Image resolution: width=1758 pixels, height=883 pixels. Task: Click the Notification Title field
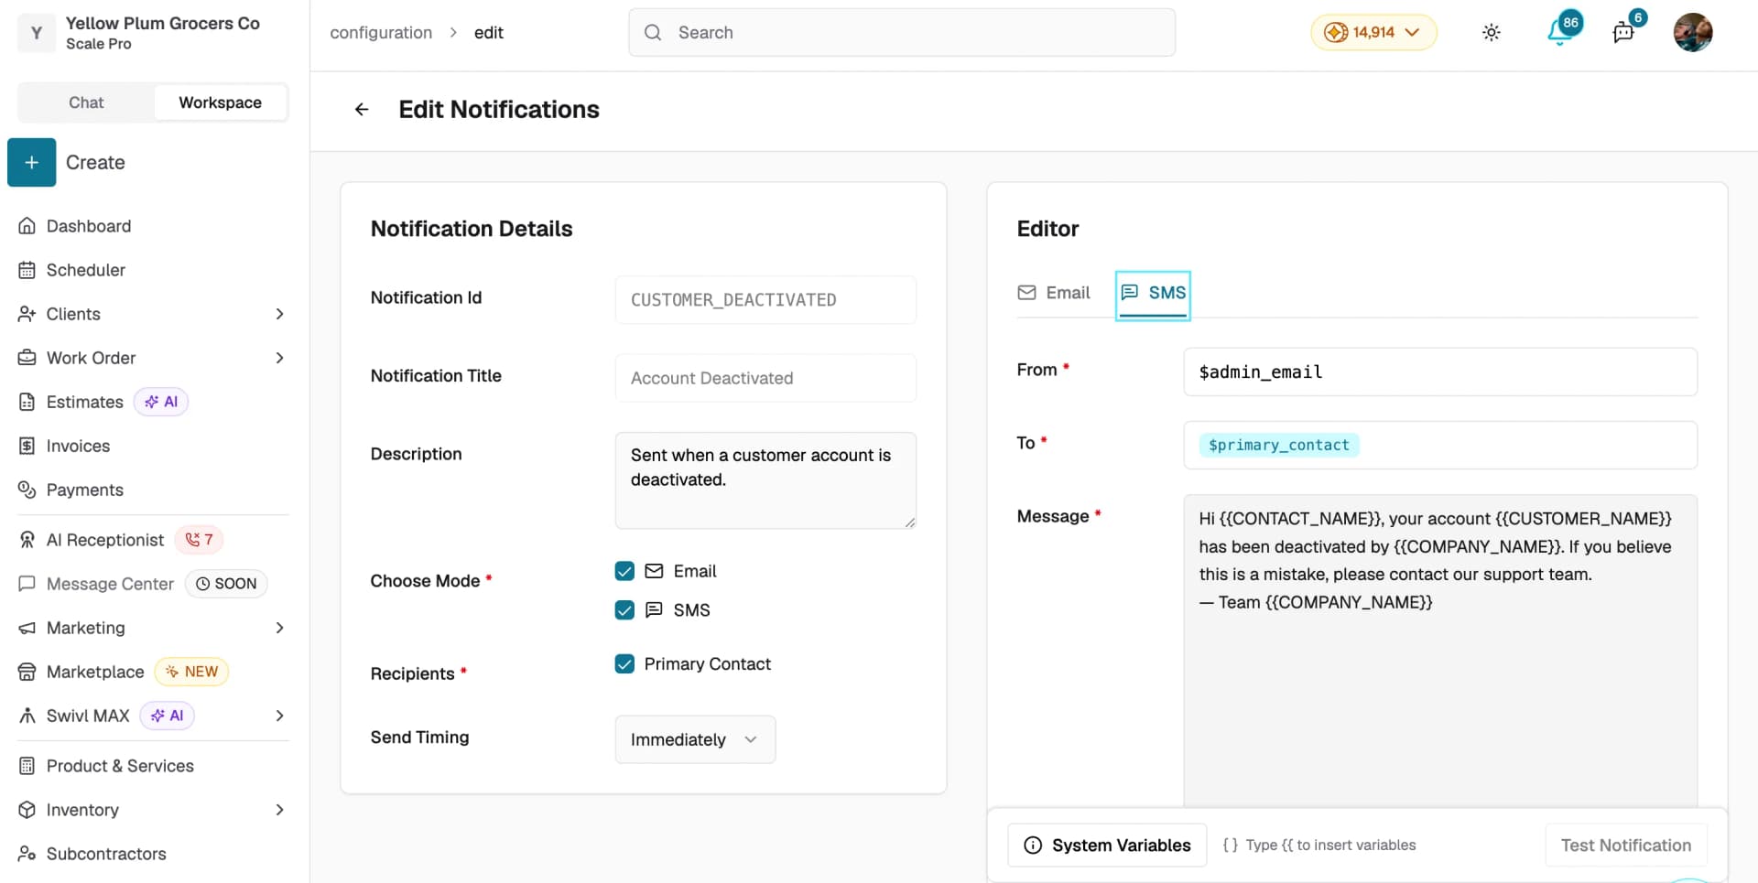click(765, 378)
